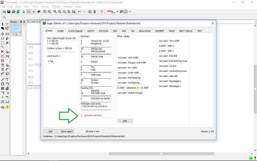
Task: Select the Change (wrench) tool
Action: click(7, 43)
